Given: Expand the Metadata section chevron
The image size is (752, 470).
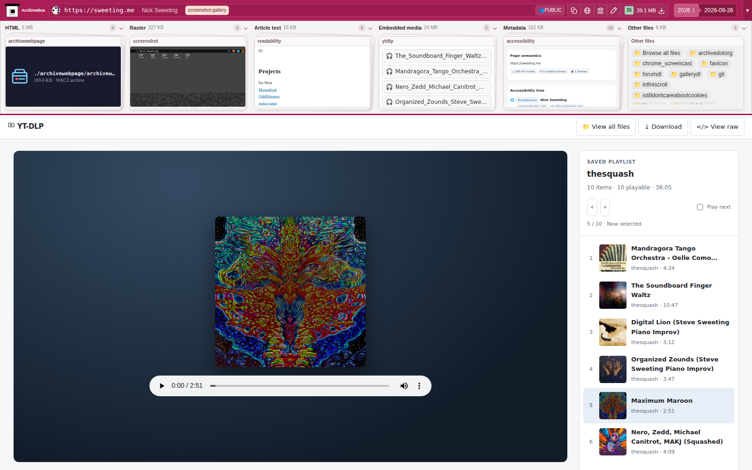Looking at the screenshot, I should click(619, 28).
